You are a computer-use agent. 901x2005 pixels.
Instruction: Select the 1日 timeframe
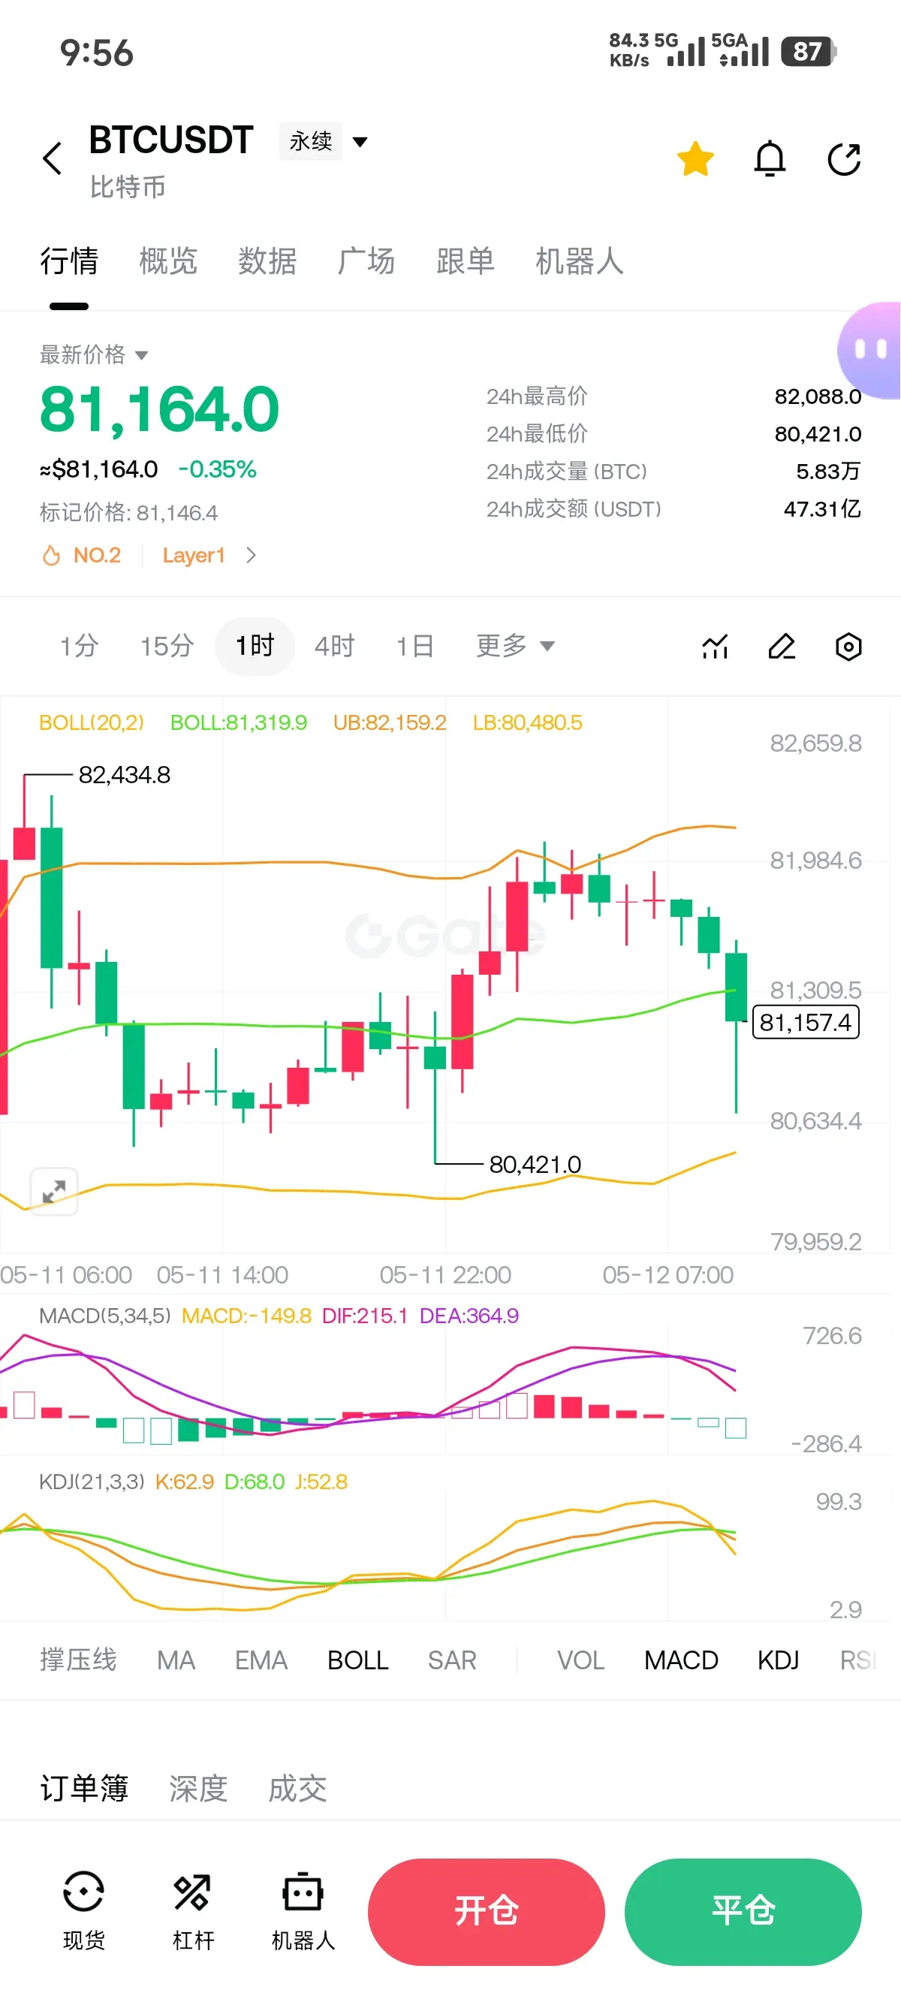coord(414,645)
